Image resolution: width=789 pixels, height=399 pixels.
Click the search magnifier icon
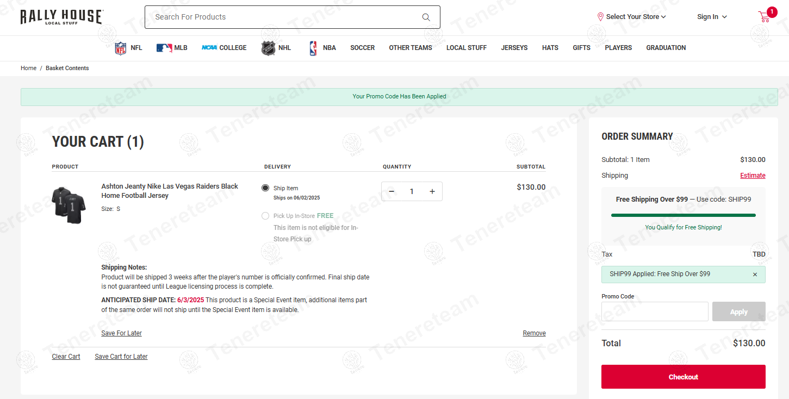click(426, 17)
